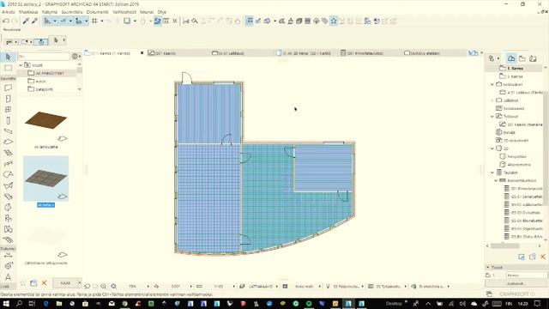The width and height of the screenshot is (549, 309).
Task: Toggle grid snap hash icon
Action: 94,21
